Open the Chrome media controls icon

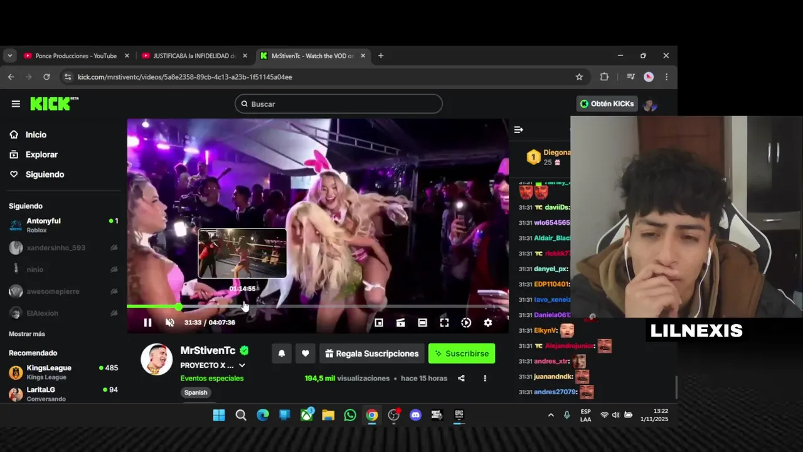630,77
